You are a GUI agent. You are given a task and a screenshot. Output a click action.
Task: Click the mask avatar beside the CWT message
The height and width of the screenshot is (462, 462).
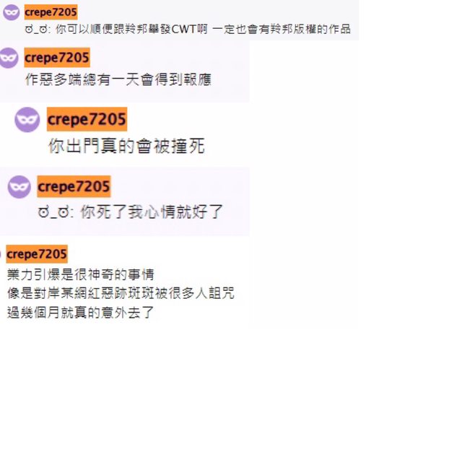(12, 12)
